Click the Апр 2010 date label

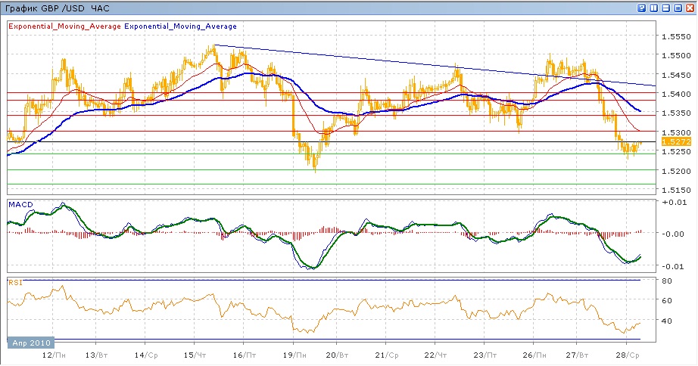point(30,343)
